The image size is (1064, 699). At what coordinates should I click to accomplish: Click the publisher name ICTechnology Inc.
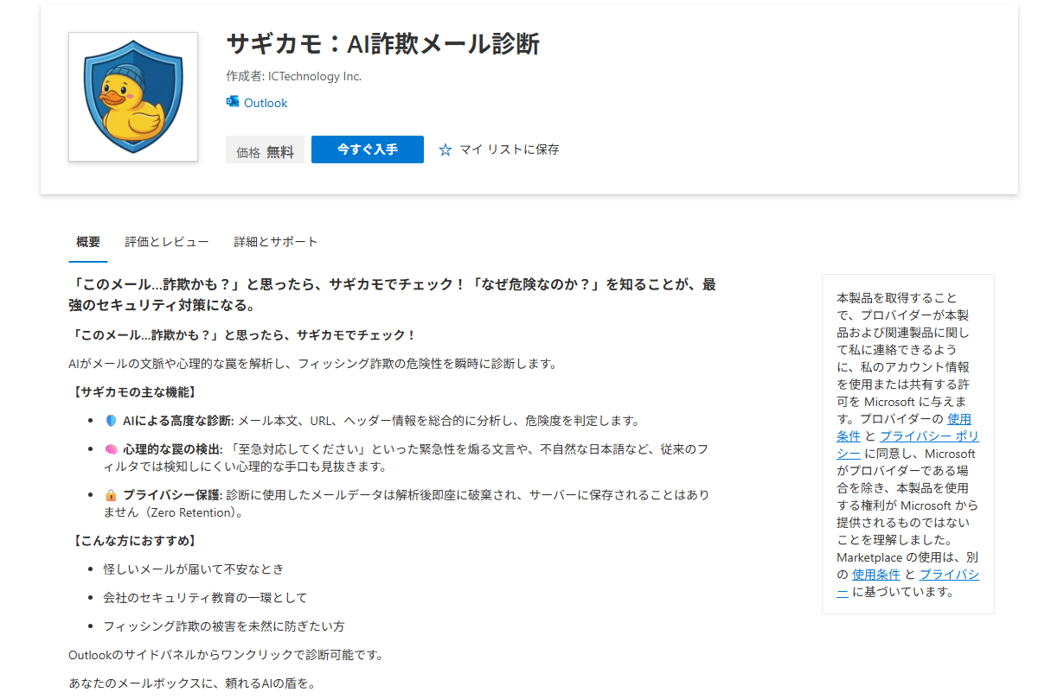point(314,76)
